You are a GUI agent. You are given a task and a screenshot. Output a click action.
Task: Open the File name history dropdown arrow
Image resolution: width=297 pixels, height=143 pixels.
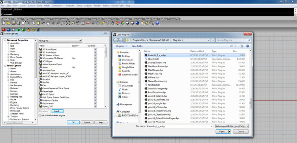click(212, 126)
